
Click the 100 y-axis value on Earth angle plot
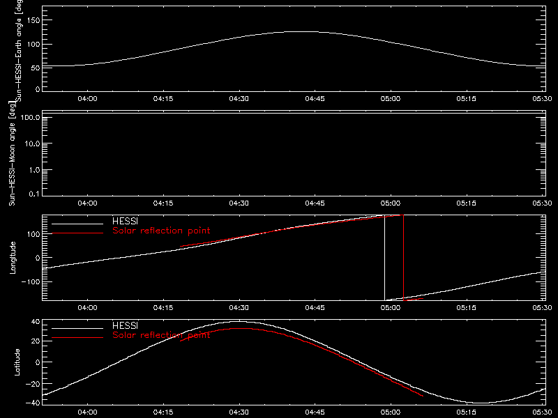(33, 45)
